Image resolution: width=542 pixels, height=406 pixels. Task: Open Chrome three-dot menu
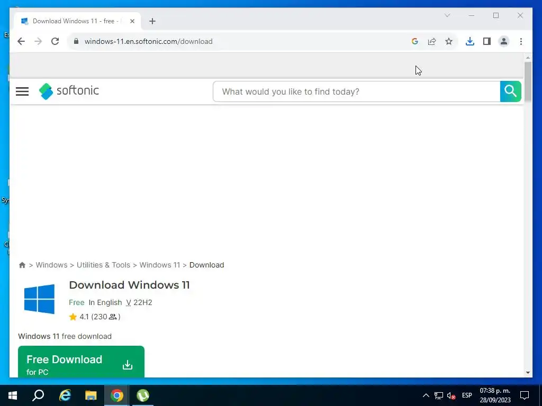point(521,41)
